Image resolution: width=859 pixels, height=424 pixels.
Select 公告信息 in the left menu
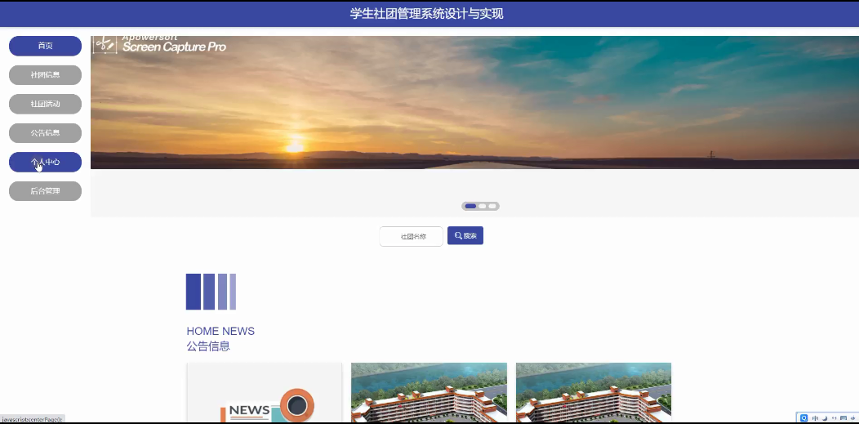45,133
